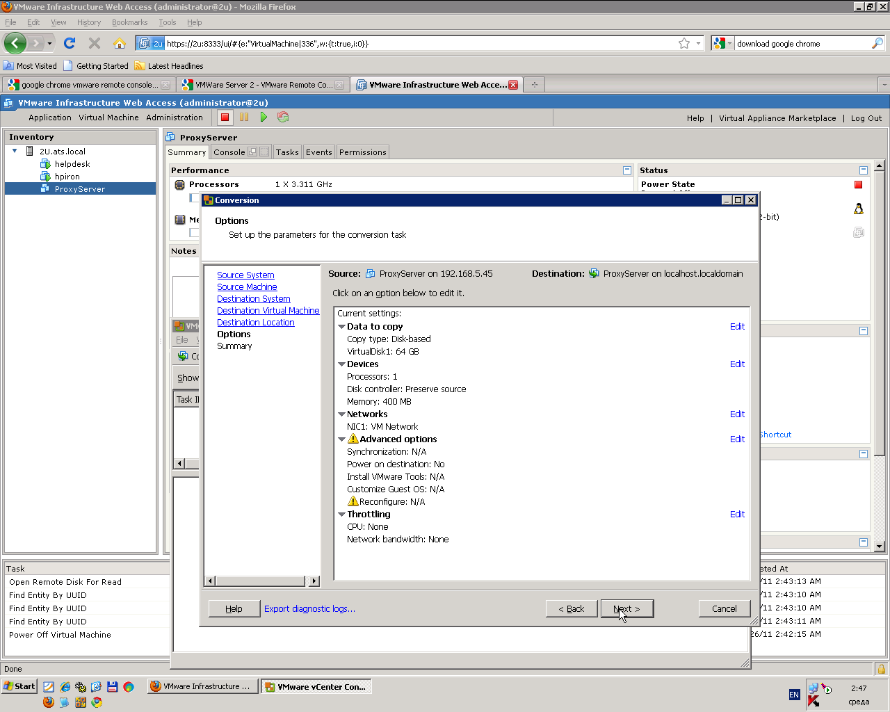
Task: Click the Back button in Conversion wizard
Action: (572, 609)
